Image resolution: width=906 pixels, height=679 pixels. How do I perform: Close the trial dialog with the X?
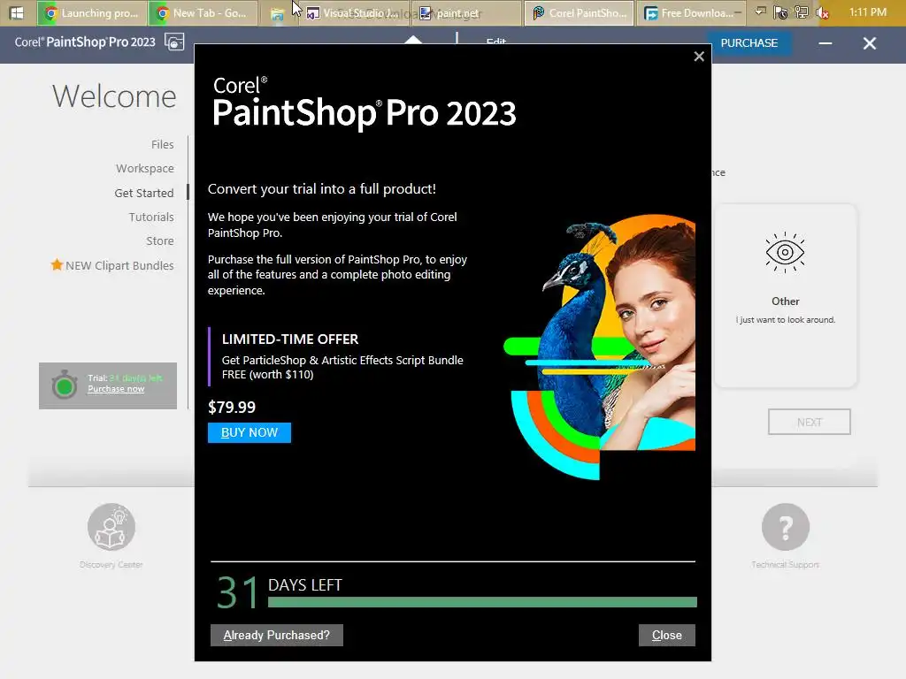[x=699, y=57]
